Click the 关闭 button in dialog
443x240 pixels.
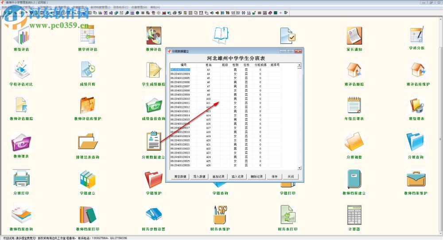point(291,177)
